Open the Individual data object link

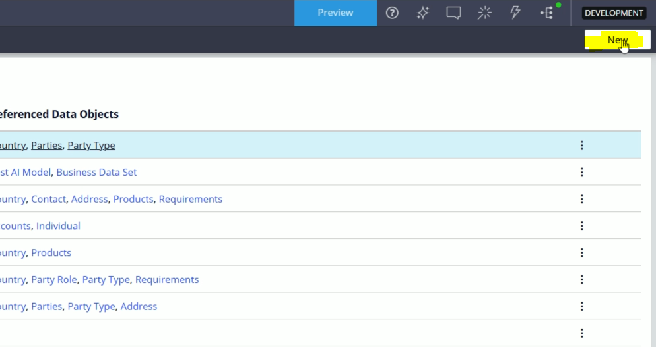coord(58,226)
